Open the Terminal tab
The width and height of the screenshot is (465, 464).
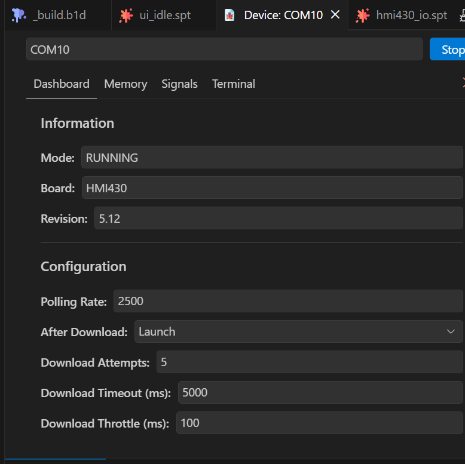point(233,84)
